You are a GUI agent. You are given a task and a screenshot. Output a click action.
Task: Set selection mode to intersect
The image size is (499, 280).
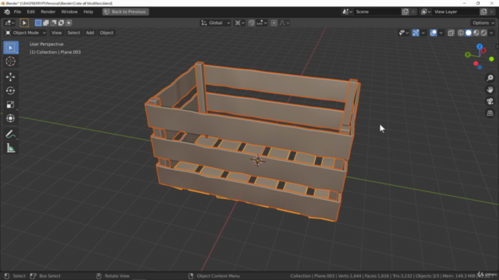(69, 23)
